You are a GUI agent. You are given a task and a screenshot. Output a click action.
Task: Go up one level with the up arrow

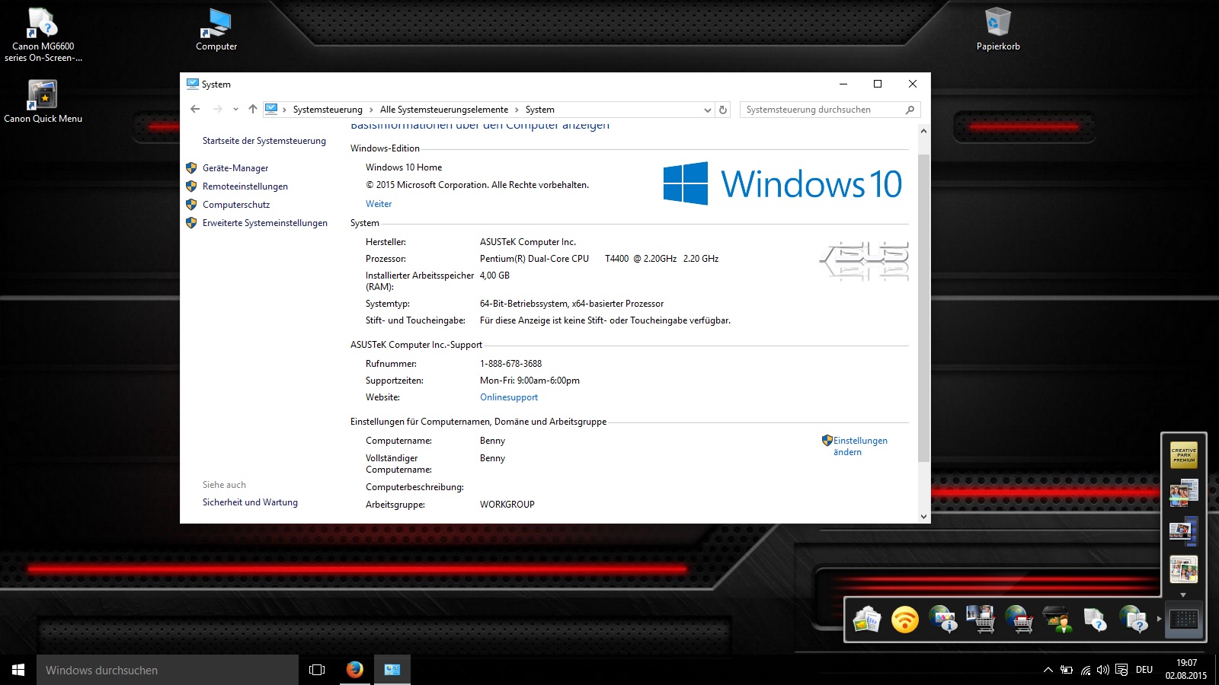(x=253, y=109)
